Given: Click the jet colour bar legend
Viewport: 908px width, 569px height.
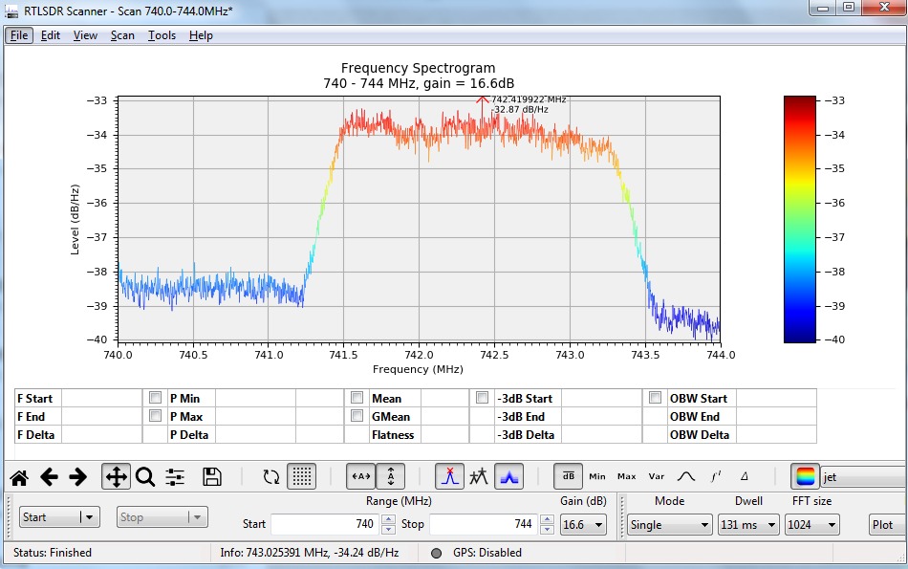Looking at the screenshot, I should coord(800,219).
